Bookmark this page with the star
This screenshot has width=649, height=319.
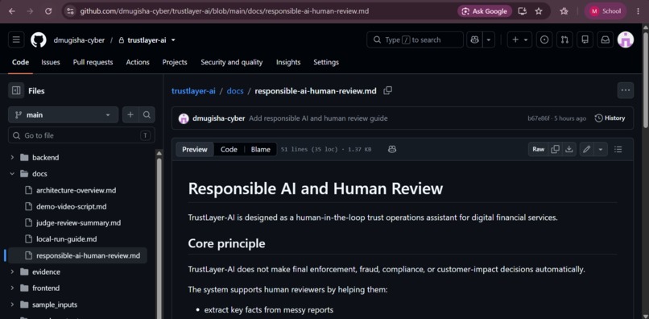click(539, 11)
